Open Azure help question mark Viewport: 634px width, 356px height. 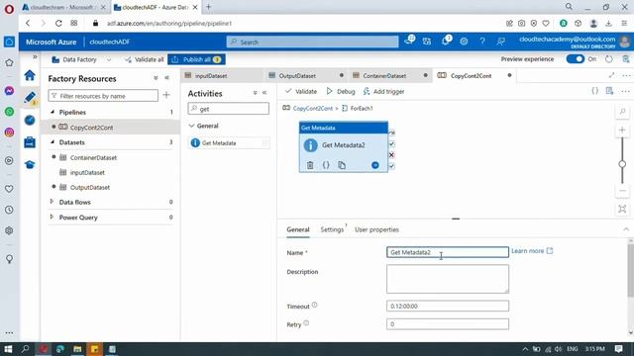point(482,42)
